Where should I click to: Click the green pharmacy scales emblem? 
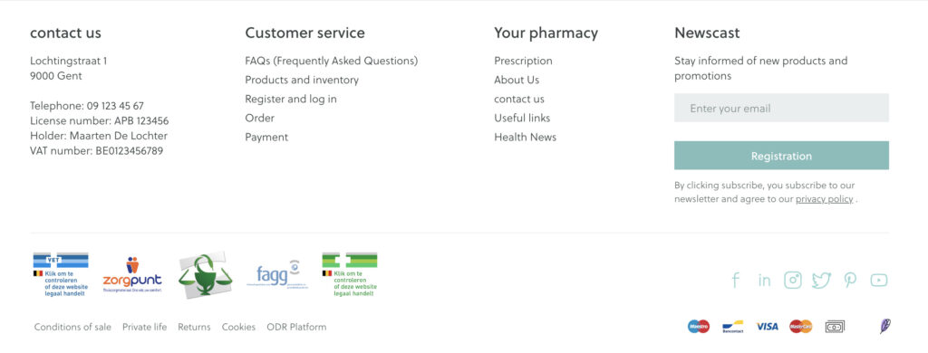206,275
